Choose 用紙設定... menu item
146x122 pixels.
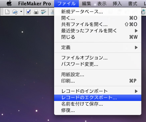tap(98, 75)
